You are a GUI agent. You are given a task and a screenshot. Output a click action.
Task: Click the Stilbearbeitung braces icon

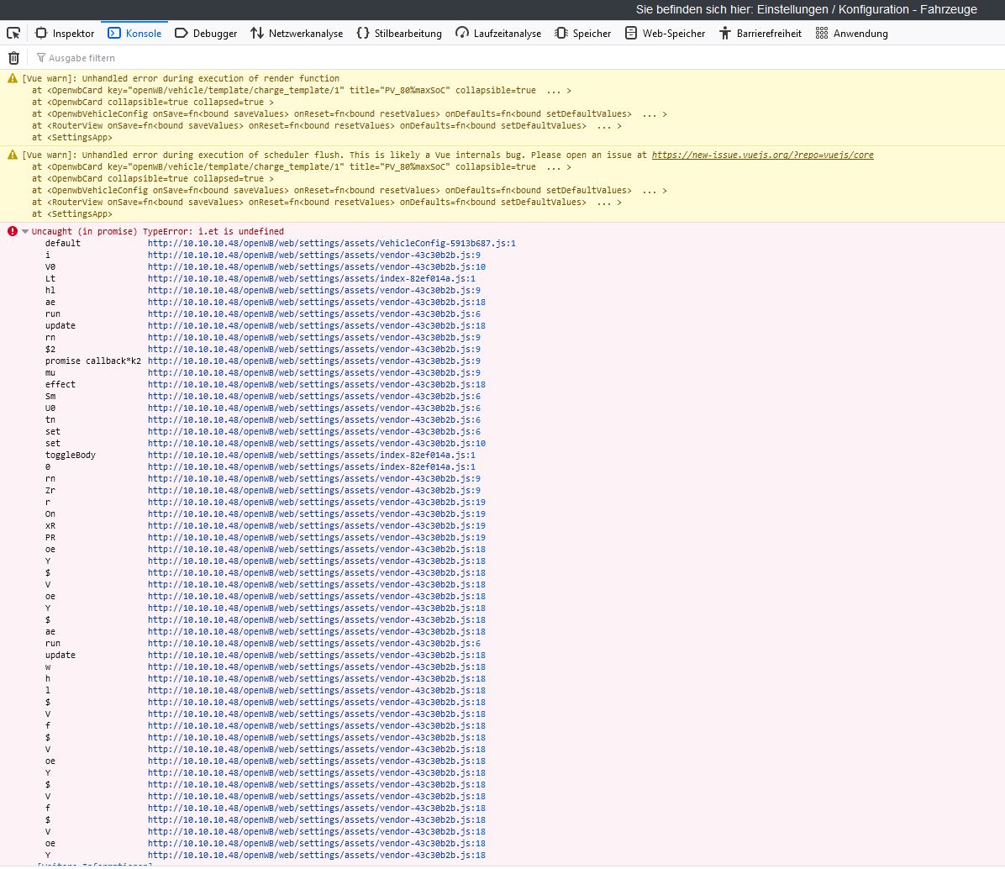coord(362,34)
